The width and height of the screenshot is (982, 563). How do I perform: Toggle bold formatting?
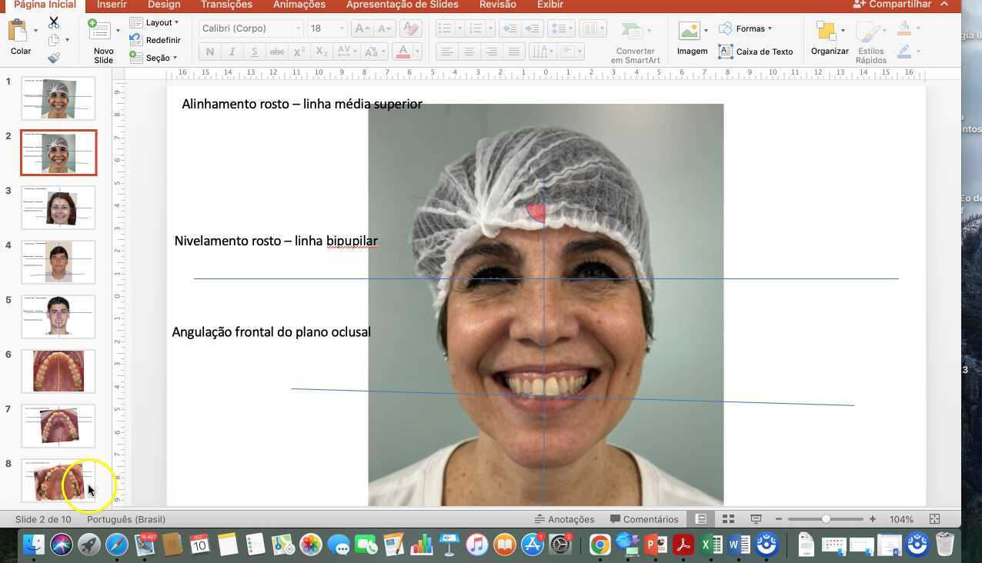[209, 52]
